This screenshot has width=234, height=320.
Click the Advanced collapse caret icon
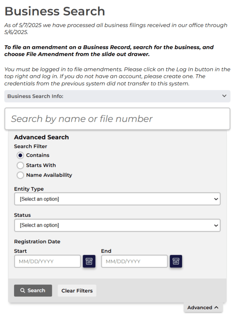216,307
